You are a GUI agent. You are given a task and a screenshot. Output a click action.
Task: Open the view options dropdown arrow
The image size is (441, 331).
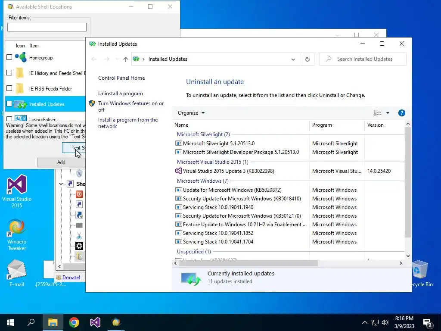click(x=388, y=113)
